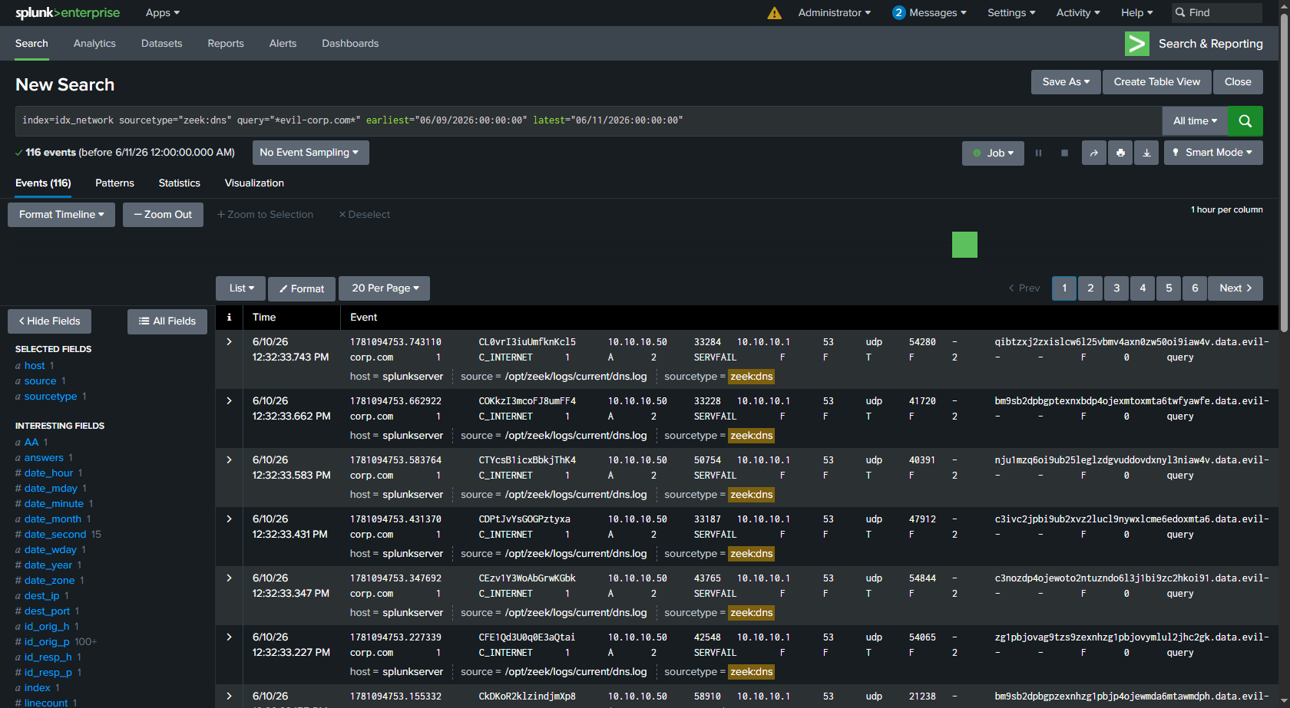Viewport: 1290px width, 708px height.
Task: Click the Format button with pencil
Action: (x=302, y=289)
